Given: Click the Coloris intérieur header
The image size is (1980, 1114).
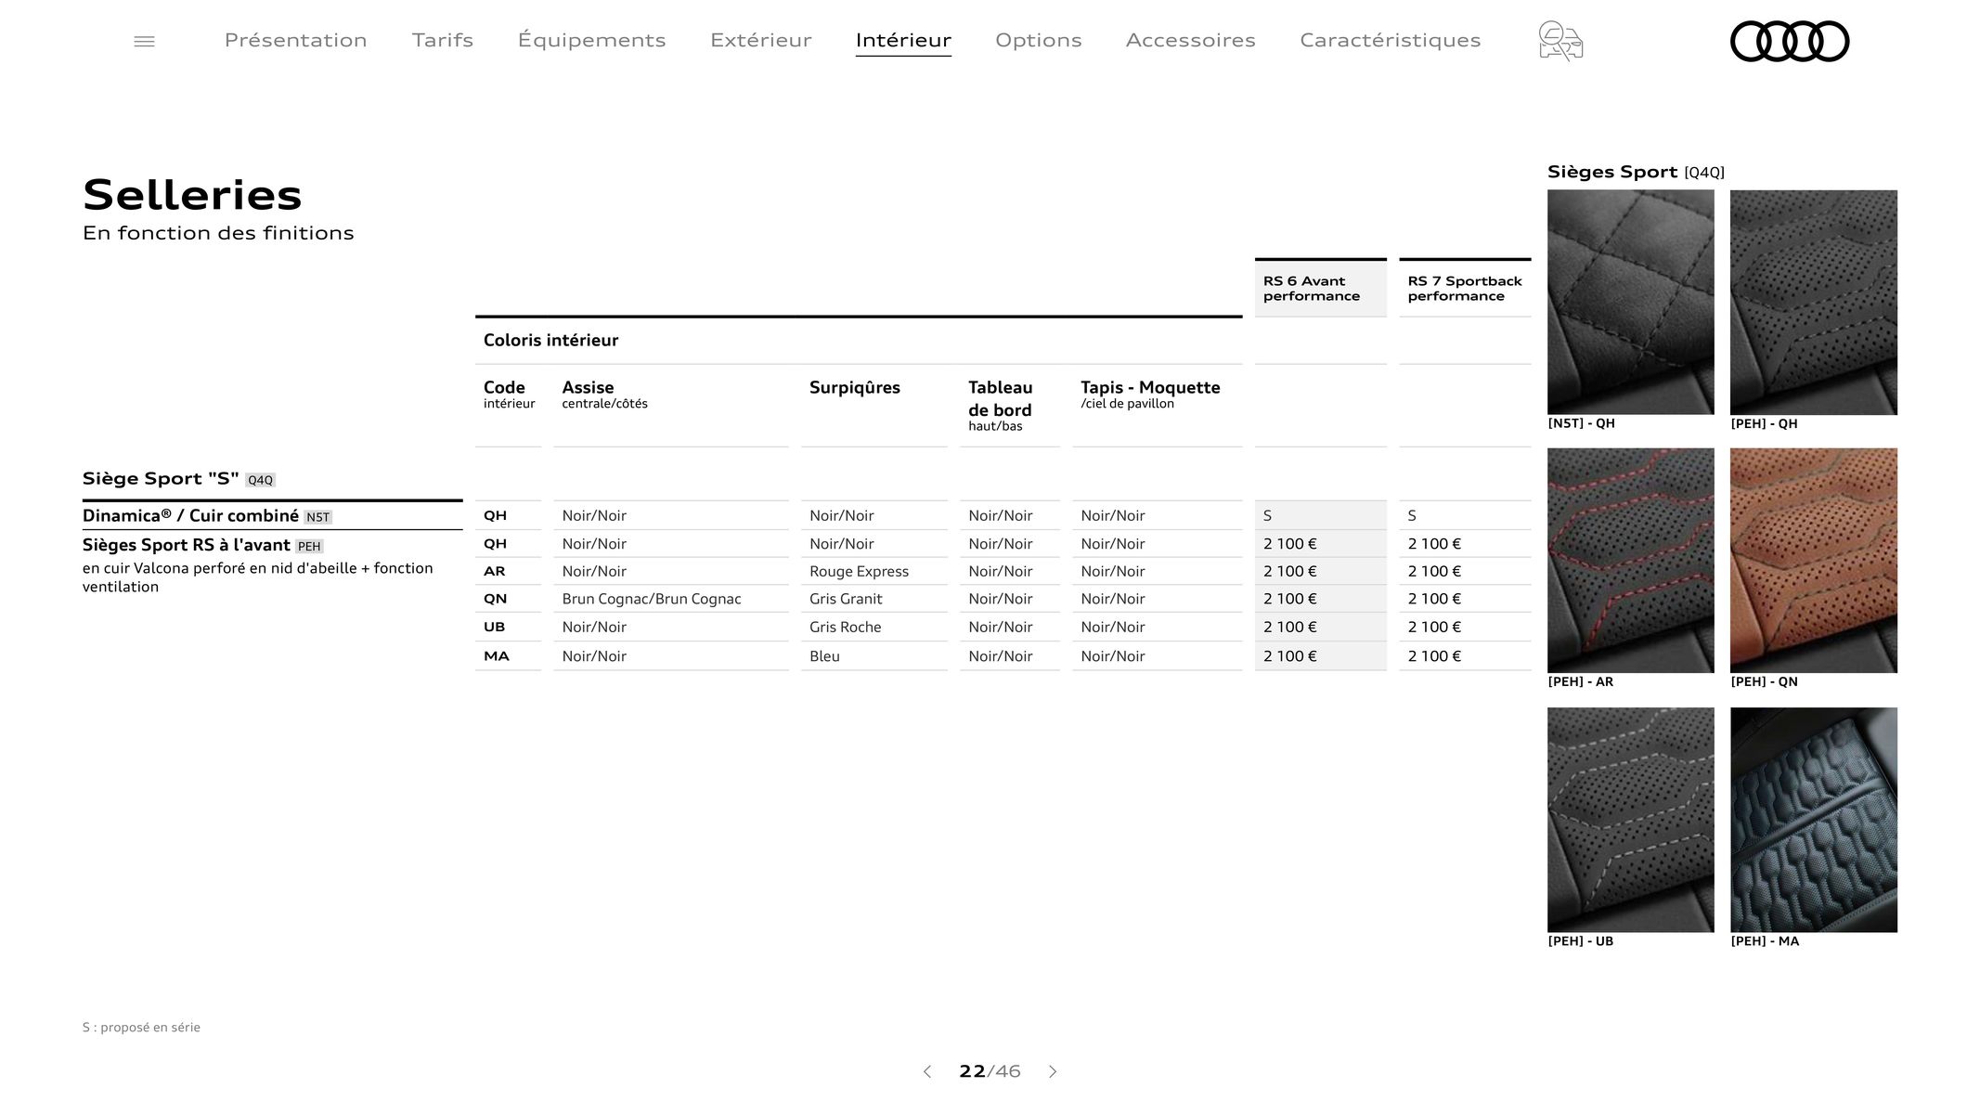Looking at the screenshot, I should point(550,341).
